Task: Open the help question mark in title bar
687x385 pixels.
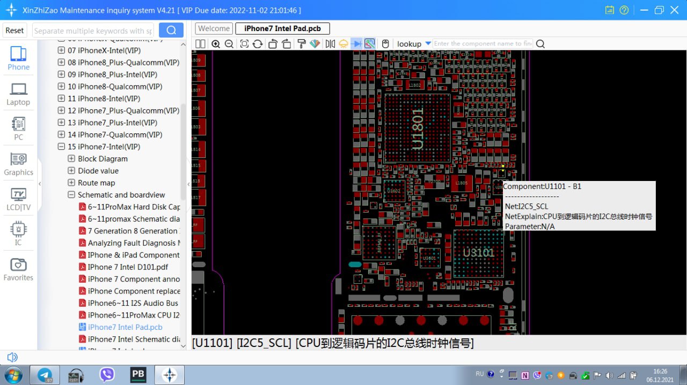Action: click(x=624, y=10)
